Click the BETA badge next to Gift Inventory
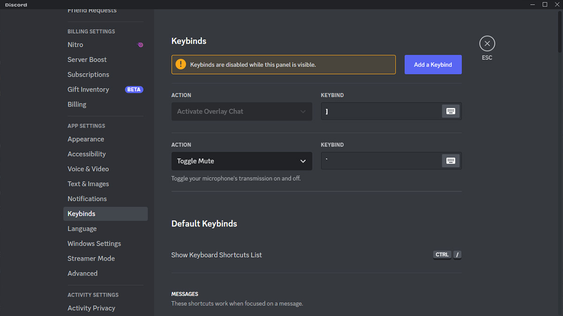 (x=134, y=89)
